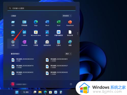Open File Explorer from the taskbar
127x95 pixels.
(40, 92)
